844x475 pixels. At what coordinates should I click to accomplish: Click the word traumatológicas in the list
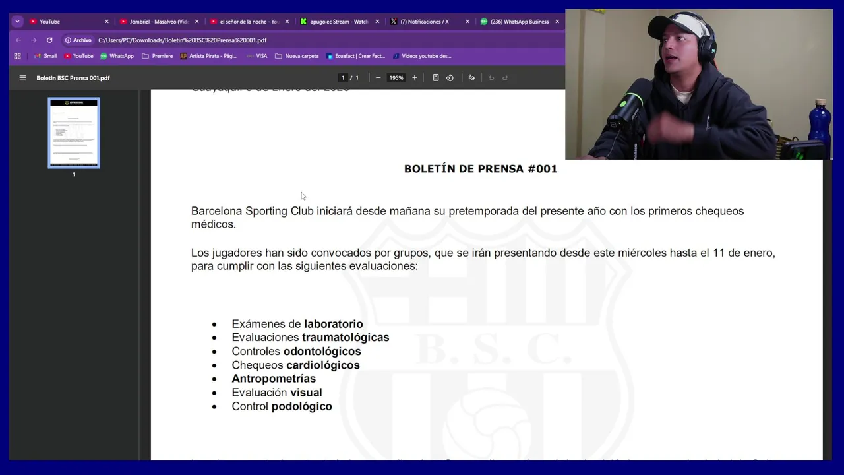[346, 338]
